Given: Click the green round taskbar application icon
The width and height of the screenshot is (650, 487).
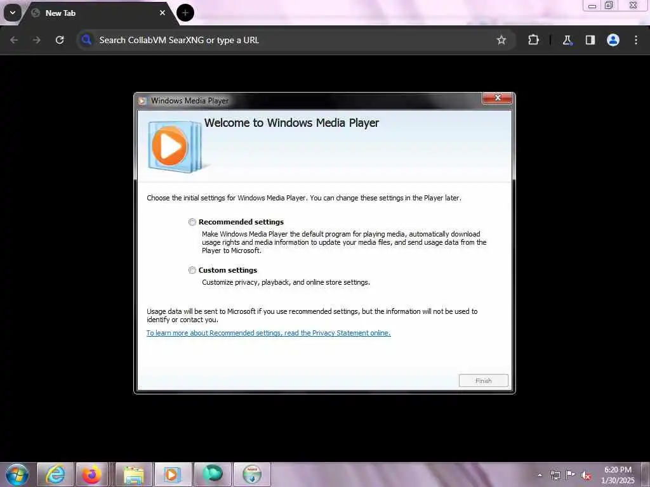Looking at the screenshot, I should tap(212, 474).
